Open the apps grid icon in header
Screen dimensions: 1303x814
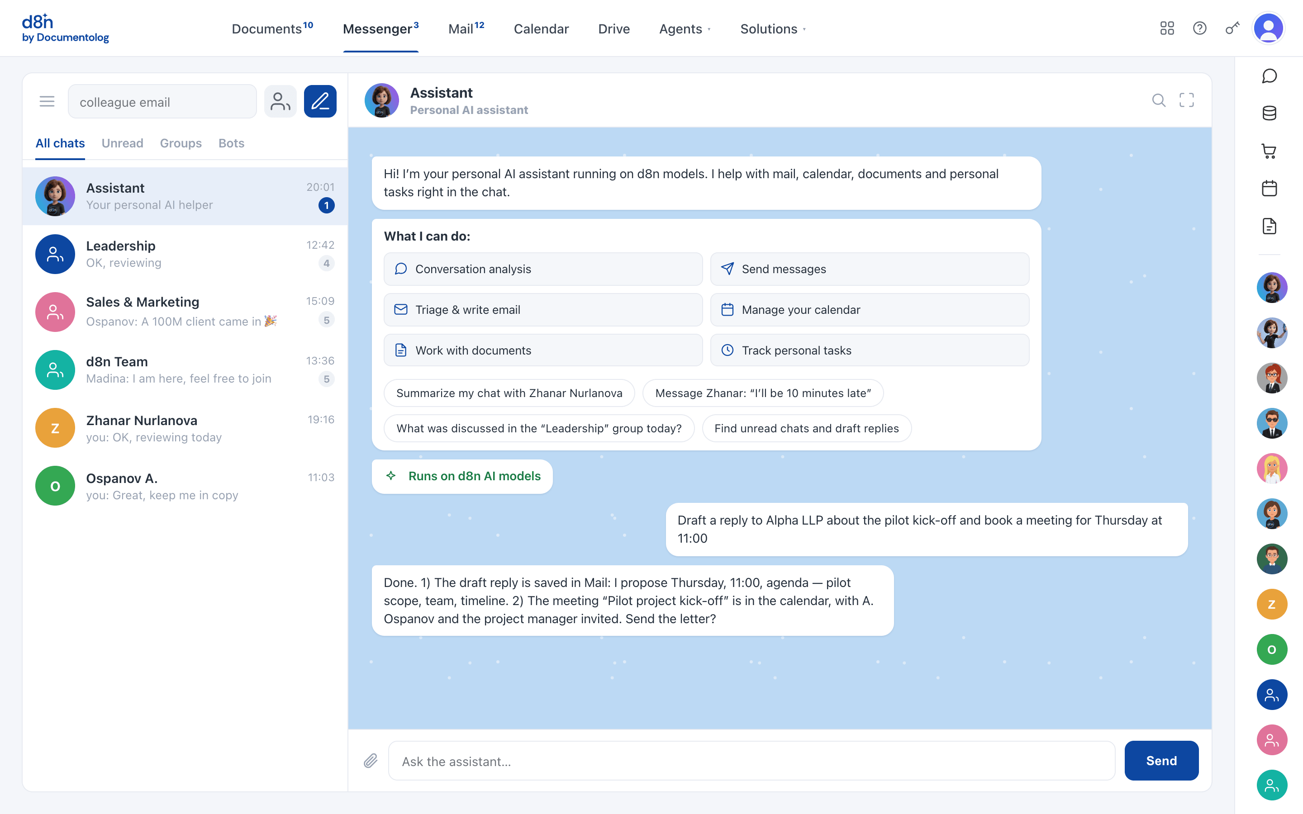pos(1167,28)
